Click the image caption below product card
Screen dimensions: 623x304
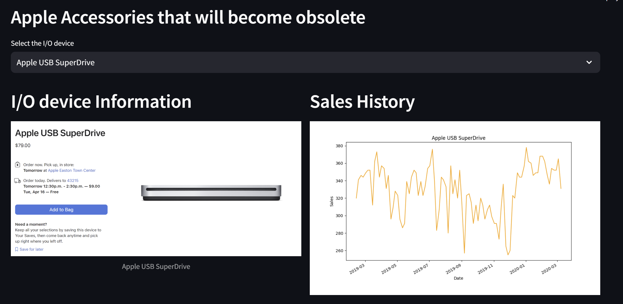pos(156,266)
